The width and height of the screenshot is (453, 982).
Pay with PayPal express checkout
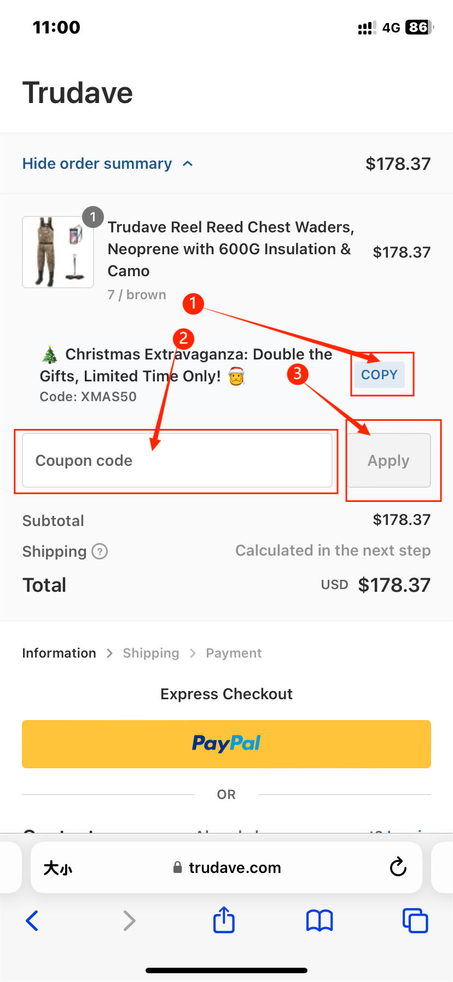(226, 744)
